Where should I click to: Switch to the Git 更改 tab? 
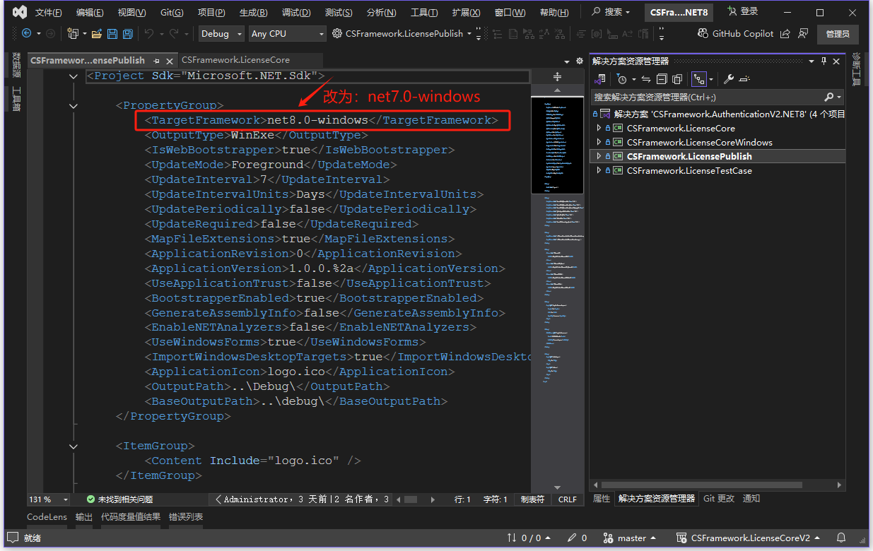click(719, 498)
